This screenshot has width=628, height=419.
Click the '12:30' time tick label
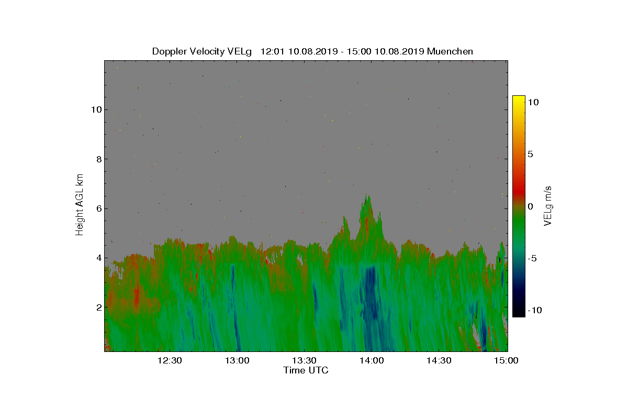coord(170,360)
